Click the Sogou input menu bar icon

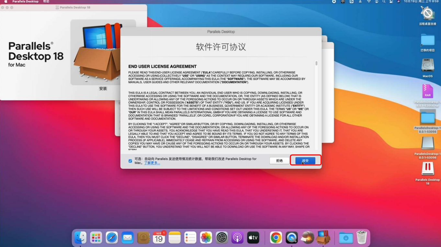[x=351, y=2]
